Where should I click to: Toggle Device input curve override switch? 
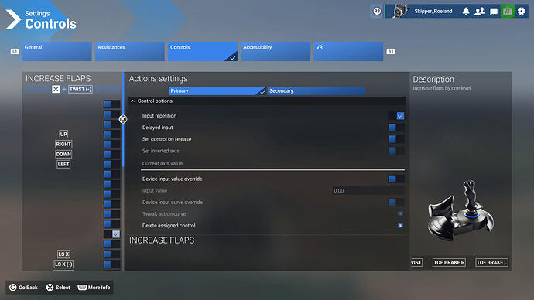click(x=396, y=202)
